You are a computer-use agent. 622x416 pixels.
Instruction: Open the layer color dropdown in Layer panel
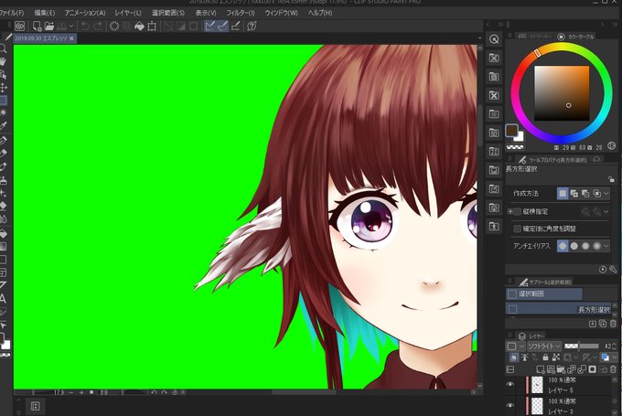pyautogui.click(x=521, y=346)
